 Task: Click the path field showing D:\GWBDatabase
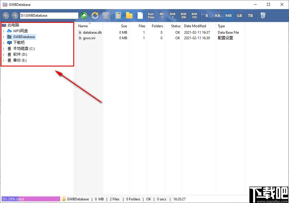point(49,16)
